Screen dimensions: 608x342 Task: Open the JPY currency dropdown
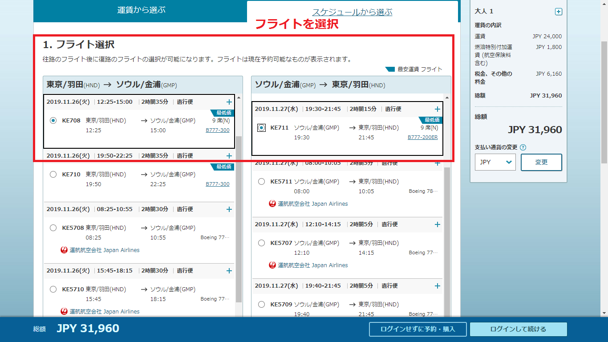(x=495, y=162)
